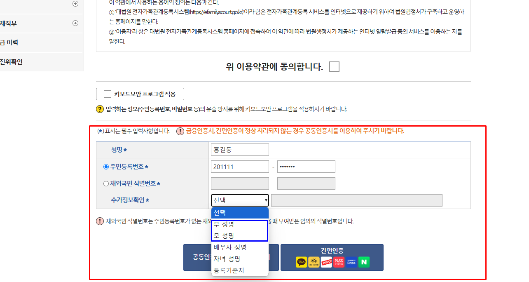Select KB Kookmin bank authentication icon
The height and width of the screenshot is (282, 529).
point(314,262)
